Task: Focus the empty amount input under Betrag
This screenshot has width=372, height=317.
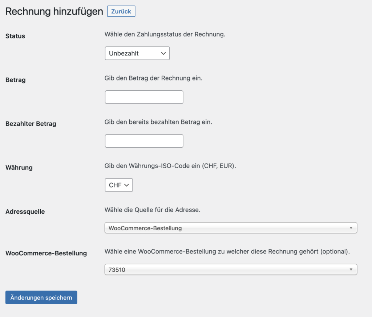Action: (144, 97)
